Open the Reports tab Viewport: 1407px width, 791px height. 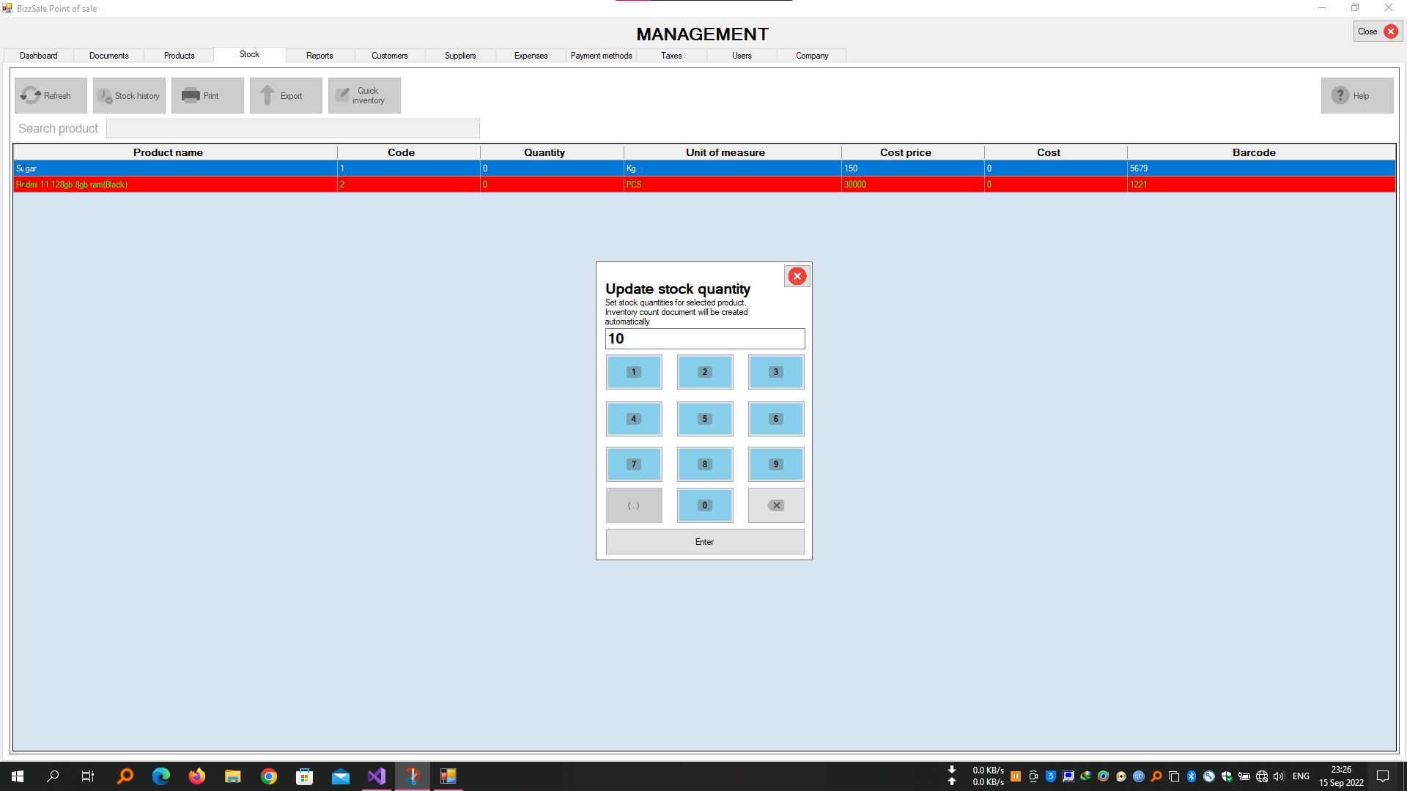pos(320,56)
